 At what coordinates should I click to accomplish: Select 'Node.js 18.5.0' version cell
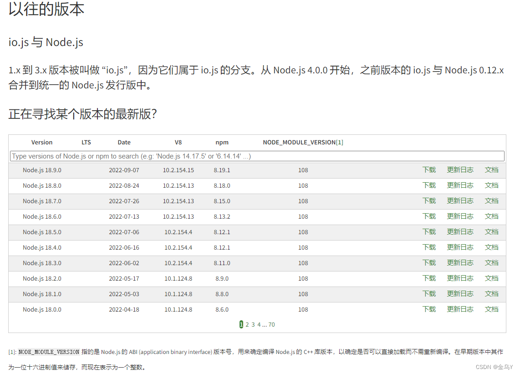42,232
